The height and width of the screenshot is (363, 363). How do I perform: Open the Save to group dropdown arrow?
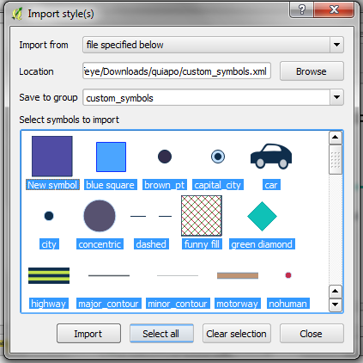tap(336, 97)
